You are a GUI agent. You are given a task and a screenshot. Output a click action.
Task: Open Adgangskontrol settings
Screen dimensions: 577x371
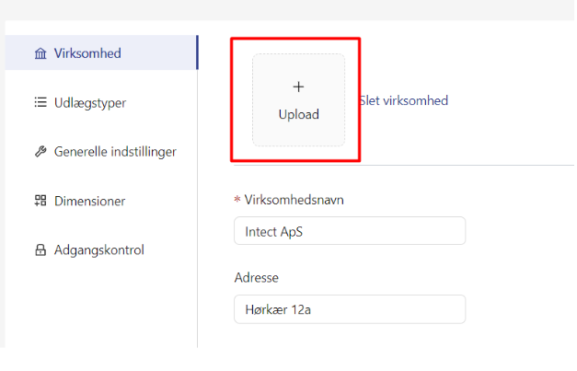tap(101, 249)
